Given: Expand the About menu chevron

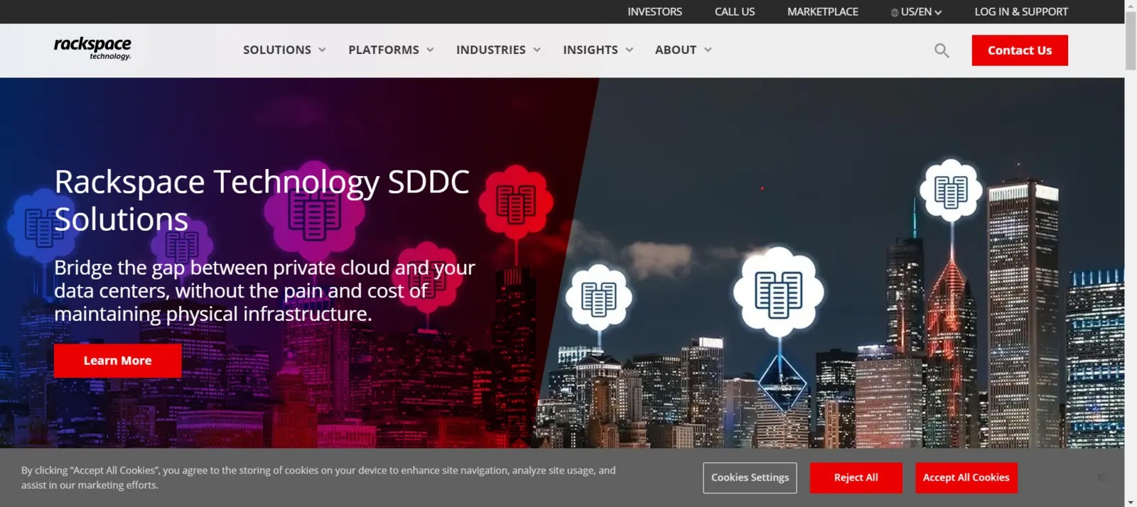Looking at the screenshot, I should 708,50.
